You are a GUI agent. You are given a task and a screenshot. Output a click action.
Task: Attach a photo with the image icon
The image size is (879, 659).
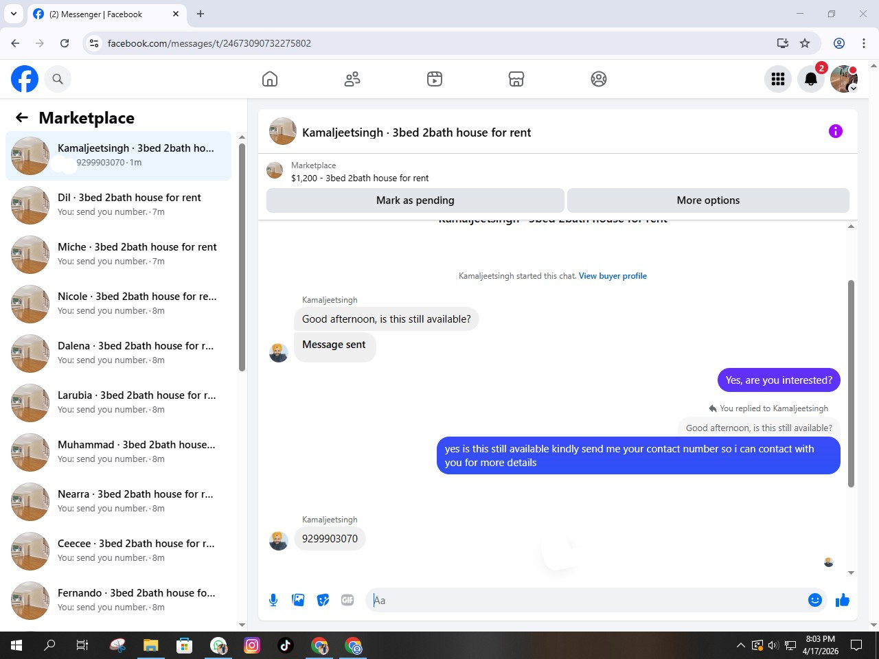pos(298,600)
